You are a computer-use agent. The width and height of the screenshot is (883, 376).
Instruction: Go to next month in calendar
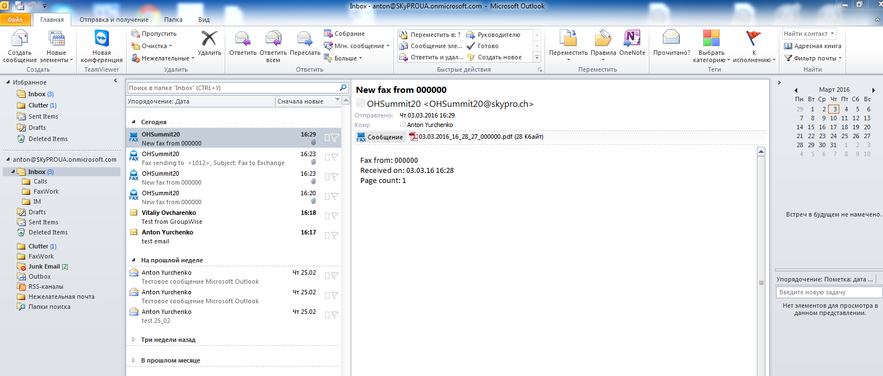pos(873,90)
